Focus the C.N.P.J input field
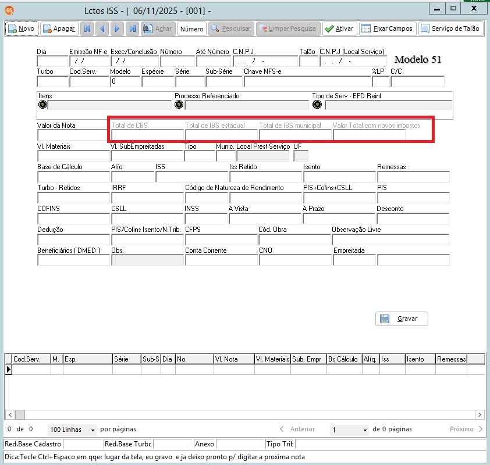Image resolution: width=490 pixels, height=465 pixels. (265, 61)
